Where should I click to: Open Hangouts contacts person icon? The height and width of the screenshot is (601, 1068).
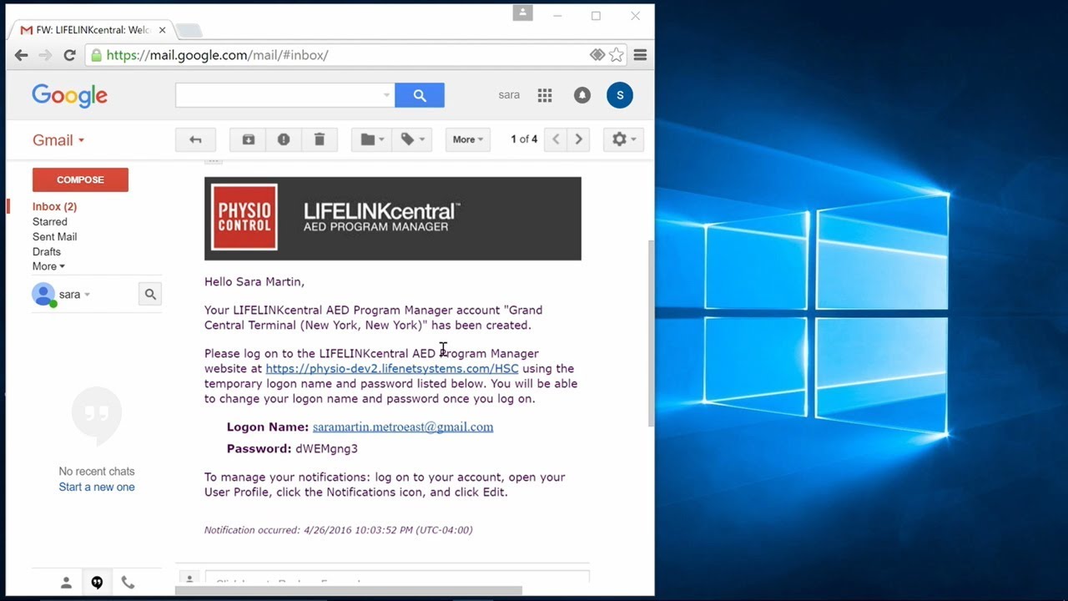[66, 583]
